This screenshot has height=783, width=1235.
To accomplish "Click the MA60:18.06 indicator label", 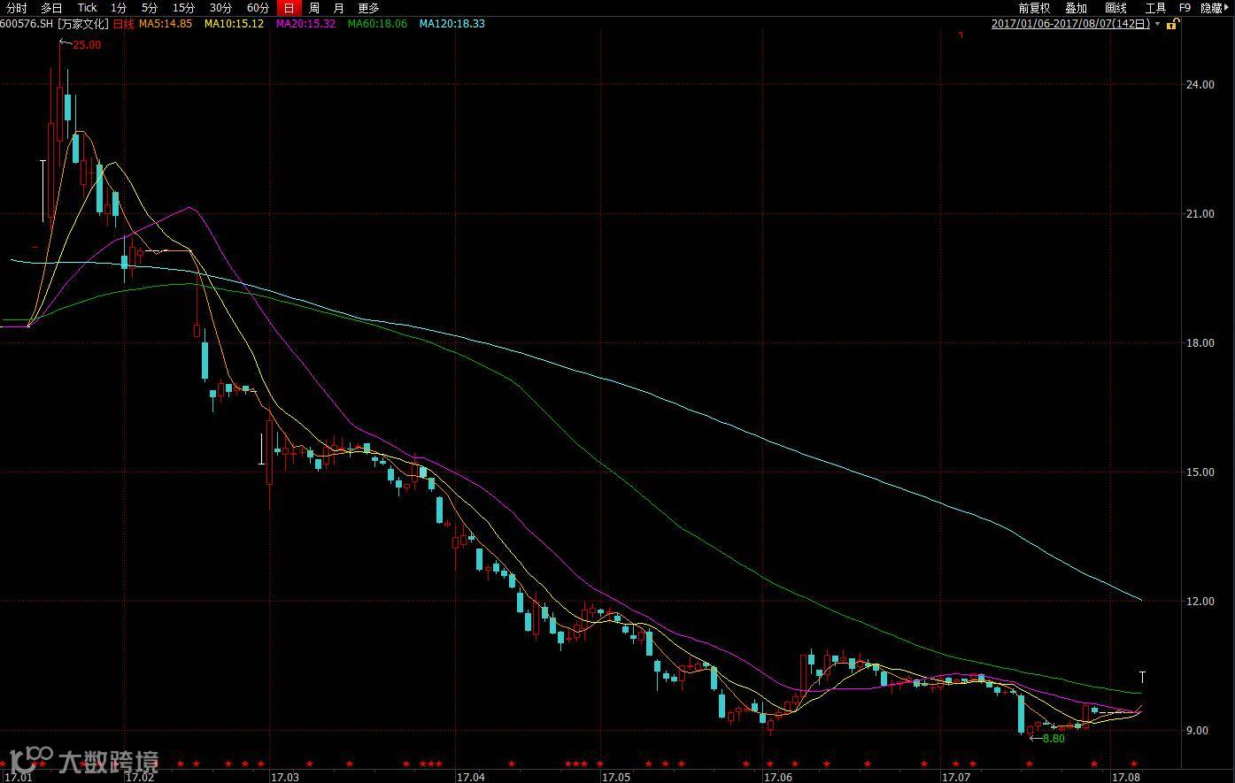I will click(377, 24).
